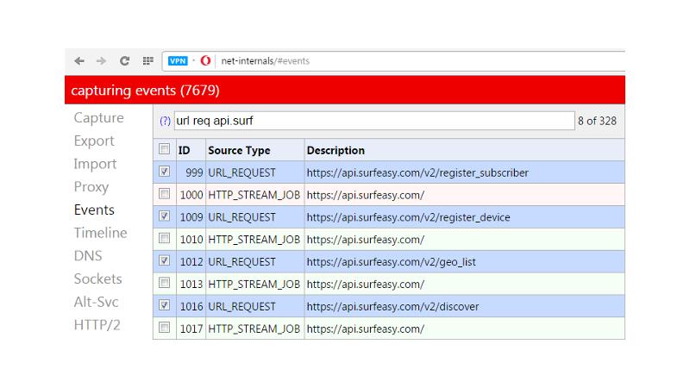Click HTTP_STREAM_JOB in row 1000

point(254,195)
